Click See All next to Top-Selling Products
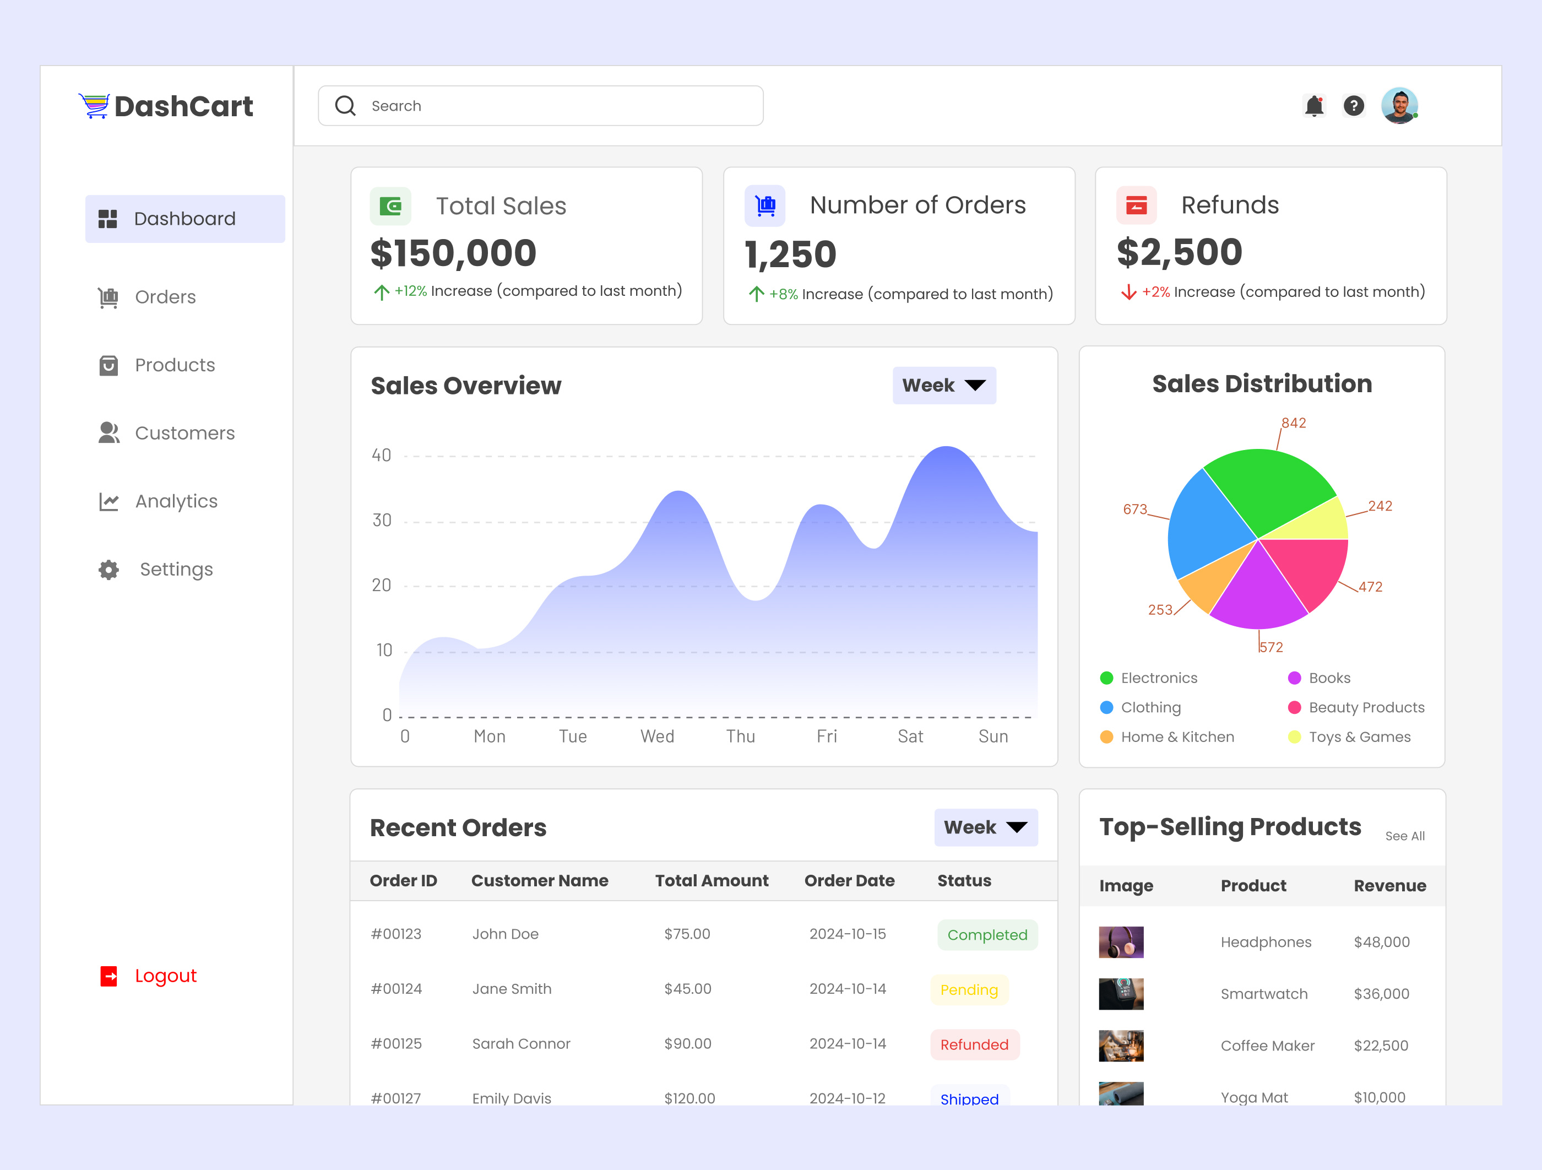This screenshot has height=1170, width=1542. pos(1405,835)
